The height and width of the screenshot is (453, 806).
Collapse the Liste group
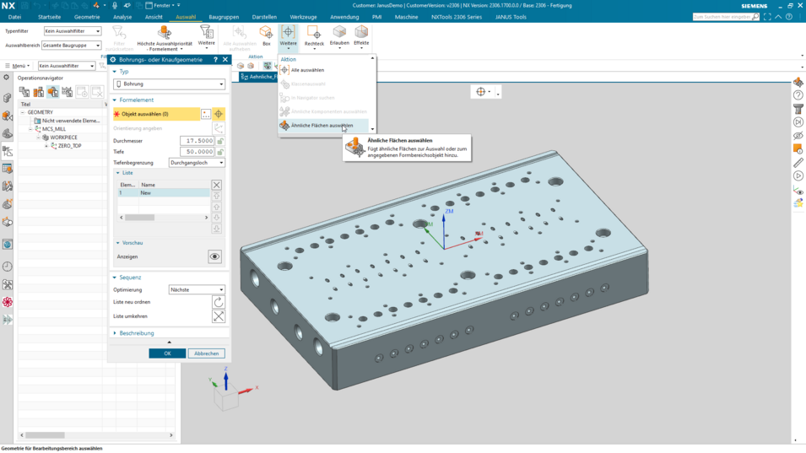117,173
